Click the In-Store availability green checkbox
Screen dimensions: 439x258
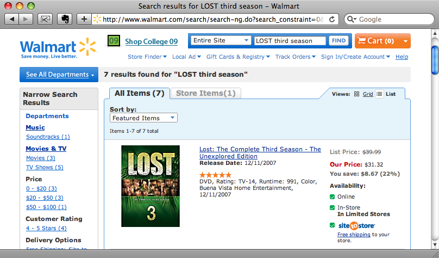pos(333,208)
